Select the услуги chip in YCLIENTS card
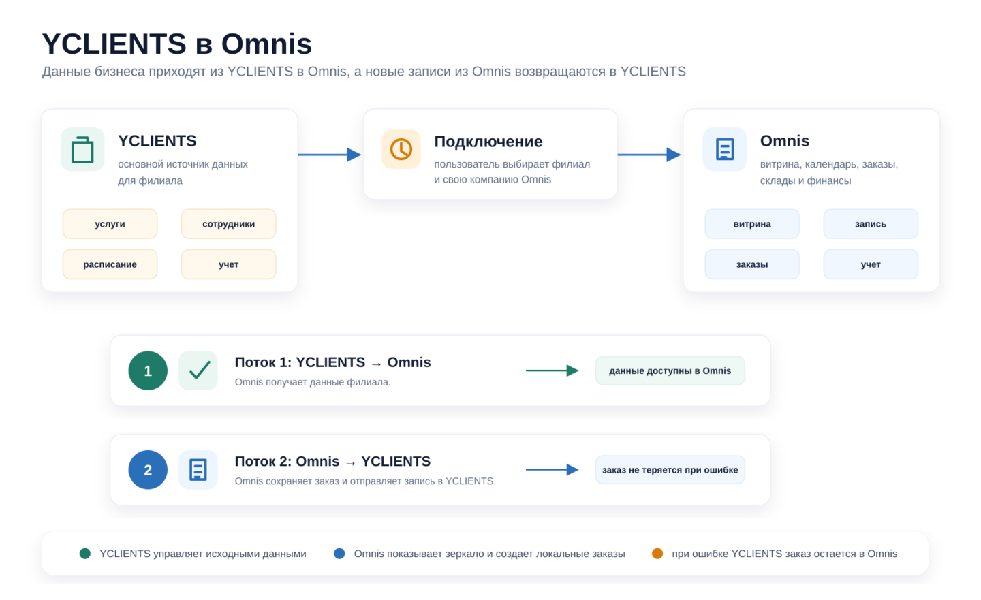Image resolution: width=981 pixels, height=600 pixels. point(110,224)
